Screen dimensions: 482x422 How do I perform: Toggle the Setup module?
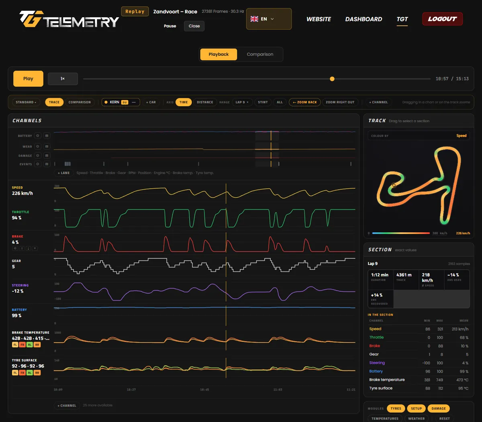[x=416, y=408]
